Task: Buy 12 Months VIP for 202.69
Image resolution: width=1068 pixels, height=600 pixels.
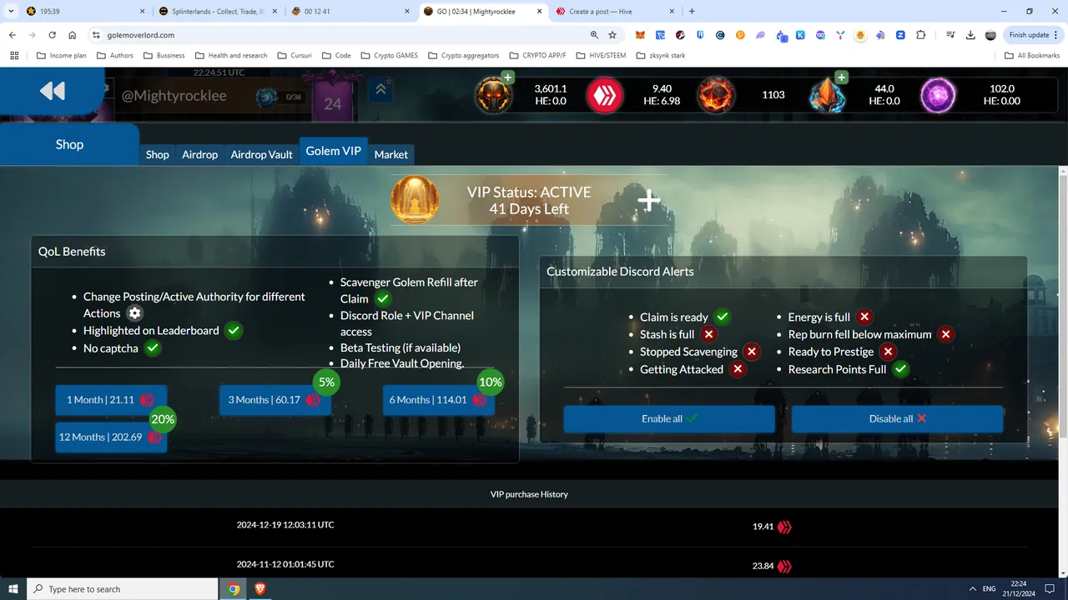Action: [x=111, y=437]
